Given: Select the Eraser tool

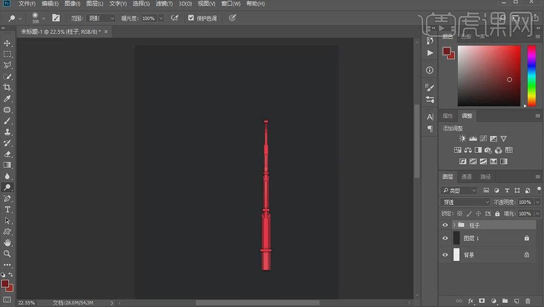Looking at the screenshot, I should [7, 154].
